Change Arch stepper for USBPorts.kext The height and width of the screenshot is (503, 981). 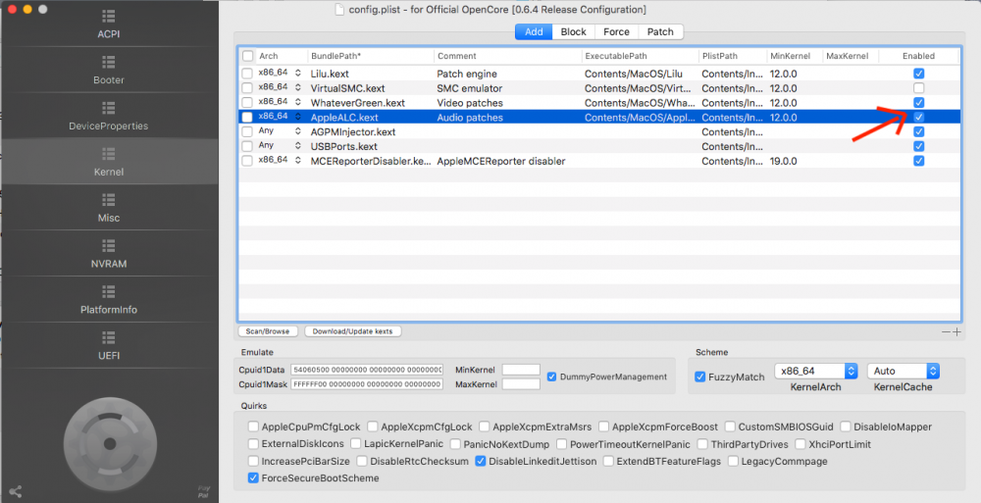click(x=298, y=146)
